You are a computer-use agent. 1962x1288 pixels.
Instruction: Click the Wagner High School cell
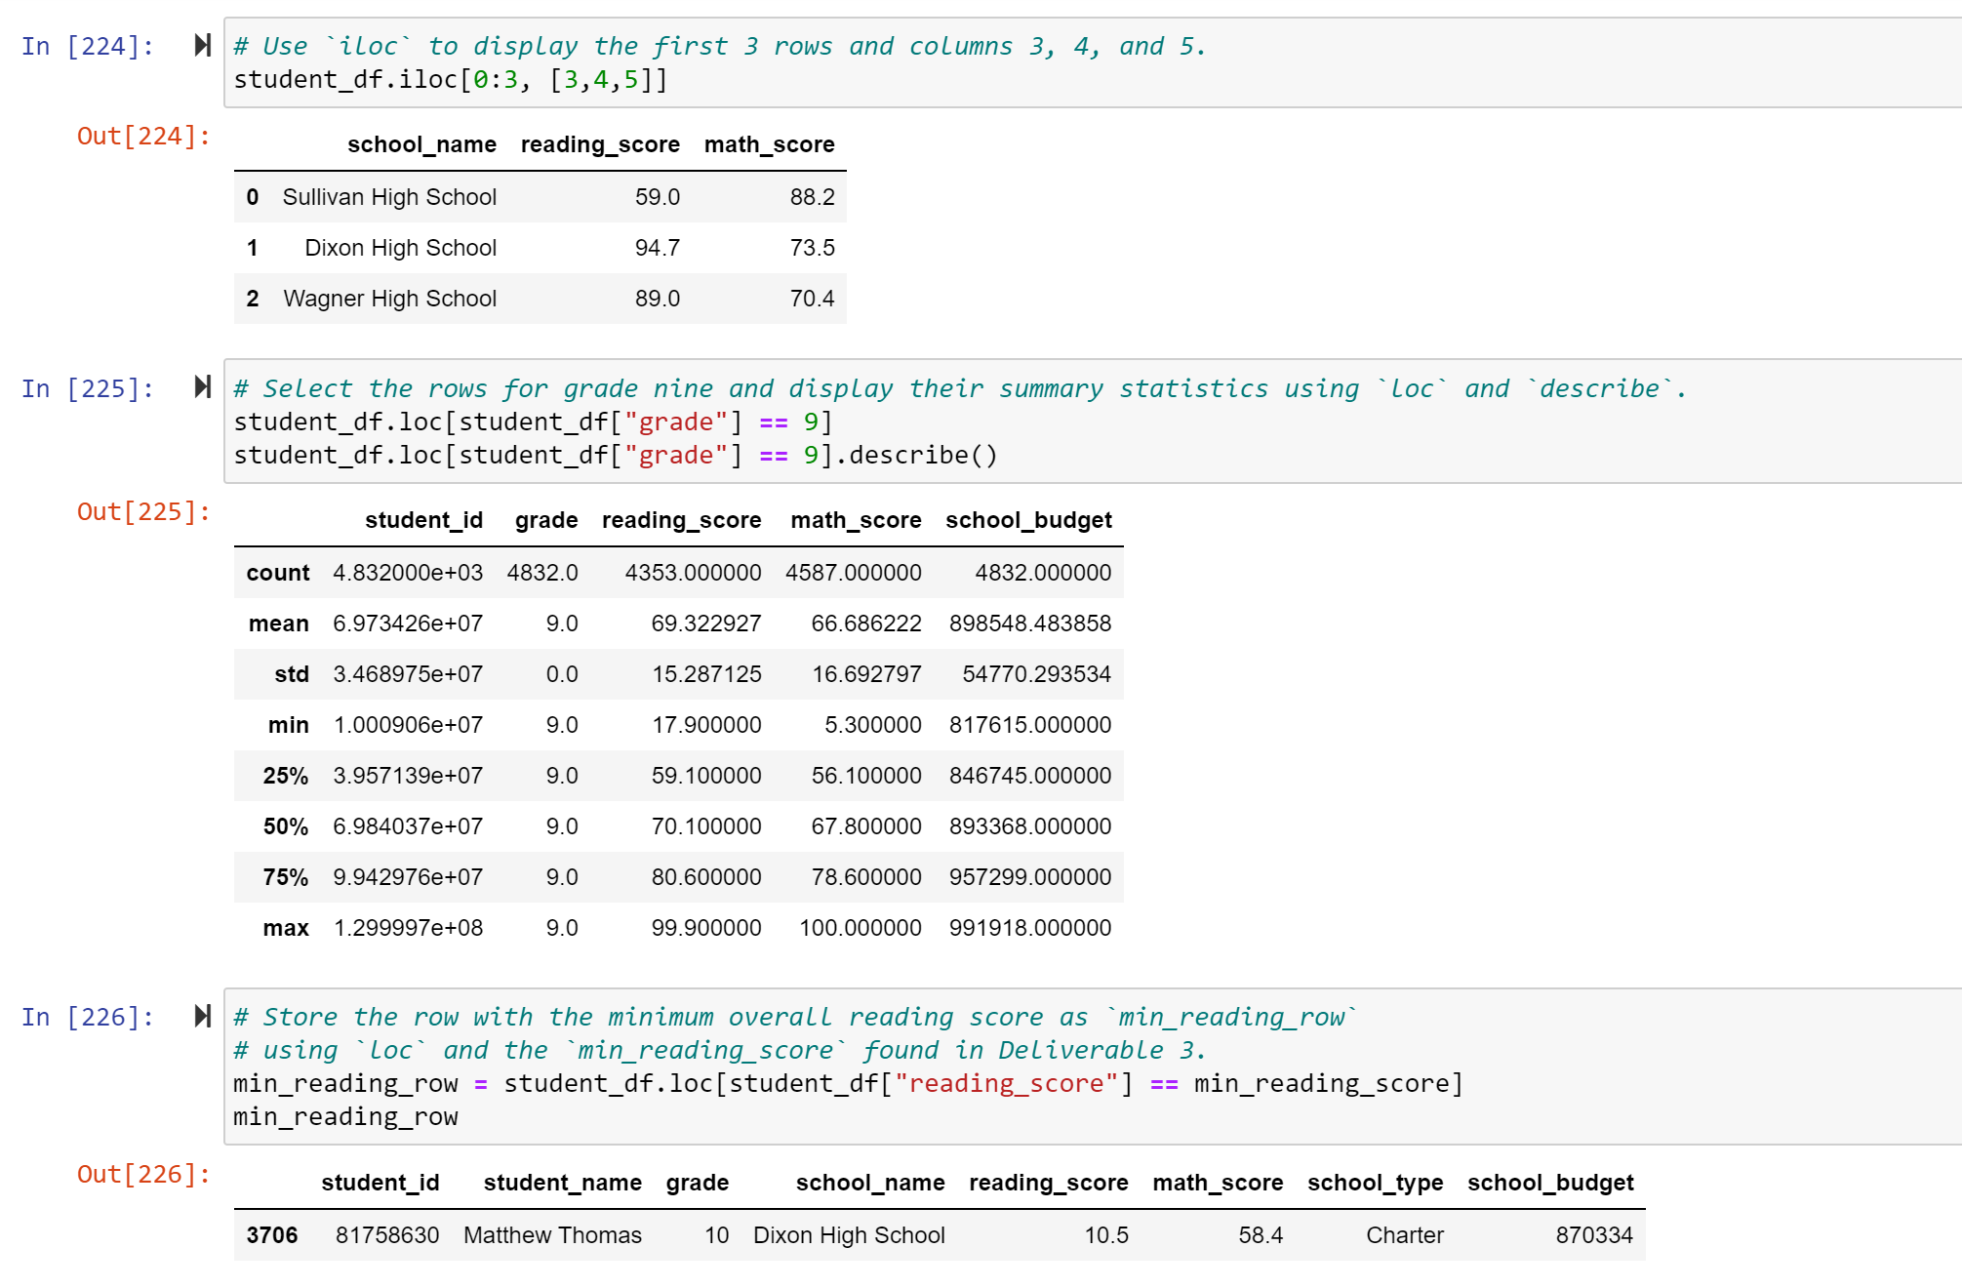[x=389, y=299]
